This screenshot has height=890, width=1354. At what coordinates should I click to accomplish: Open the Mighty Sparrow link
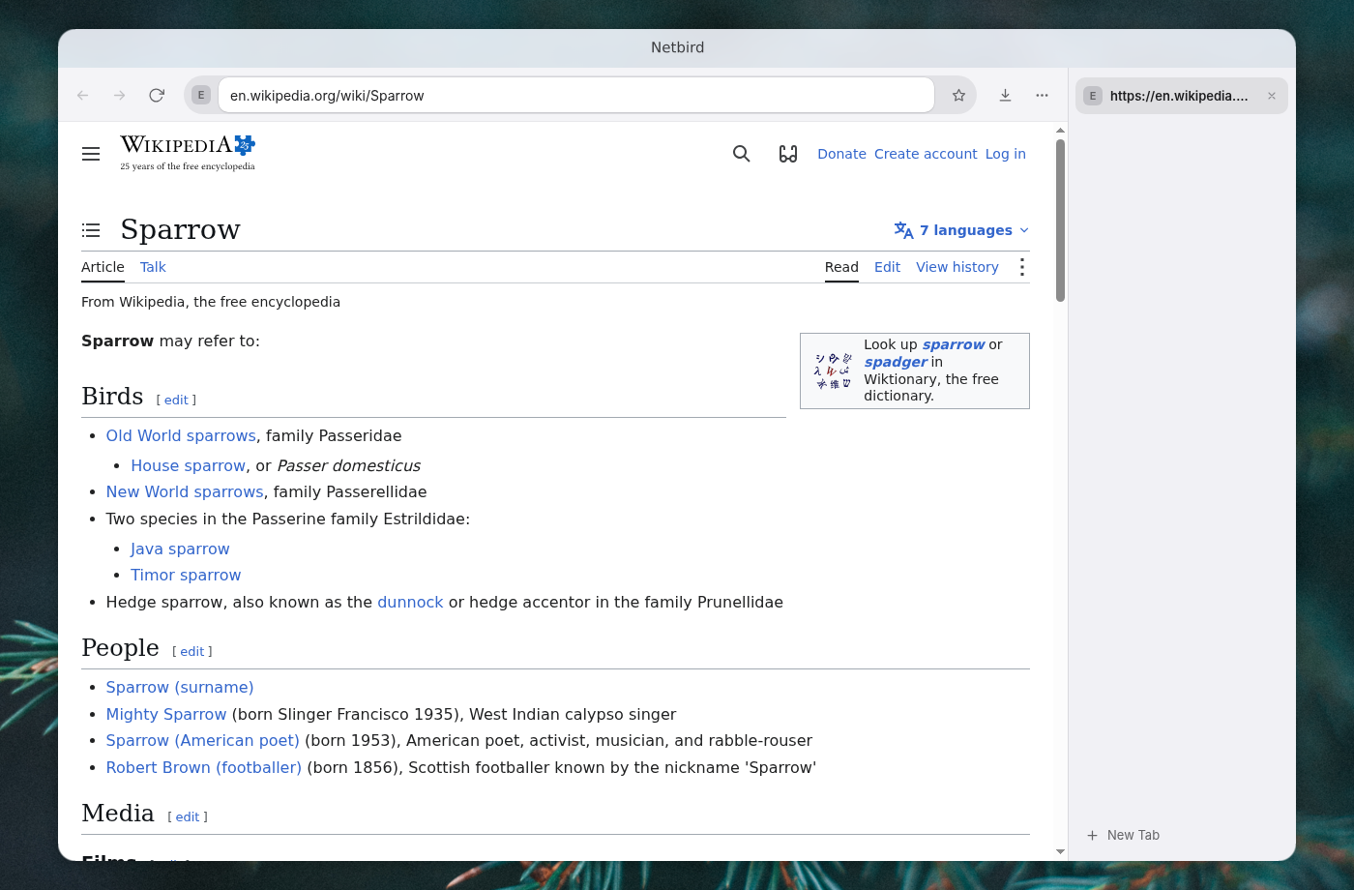point(166,714)
